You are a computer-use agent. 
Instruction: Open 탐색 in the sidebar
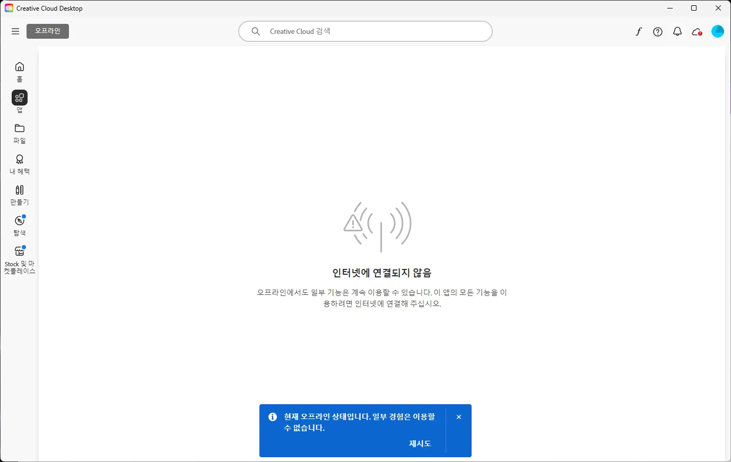tap(20, 226)
